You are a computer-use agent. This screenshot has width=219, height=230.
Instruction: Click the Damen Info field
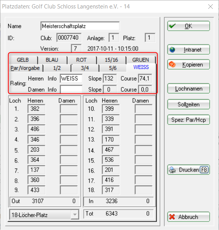pyautogui.click(x=71, y=89)
